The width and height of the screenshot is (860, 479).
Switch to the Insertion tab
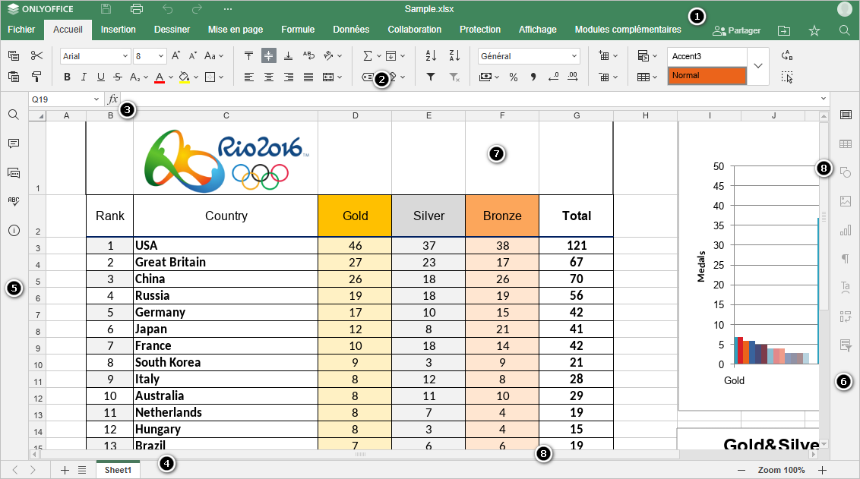click(x=118, y=30)
